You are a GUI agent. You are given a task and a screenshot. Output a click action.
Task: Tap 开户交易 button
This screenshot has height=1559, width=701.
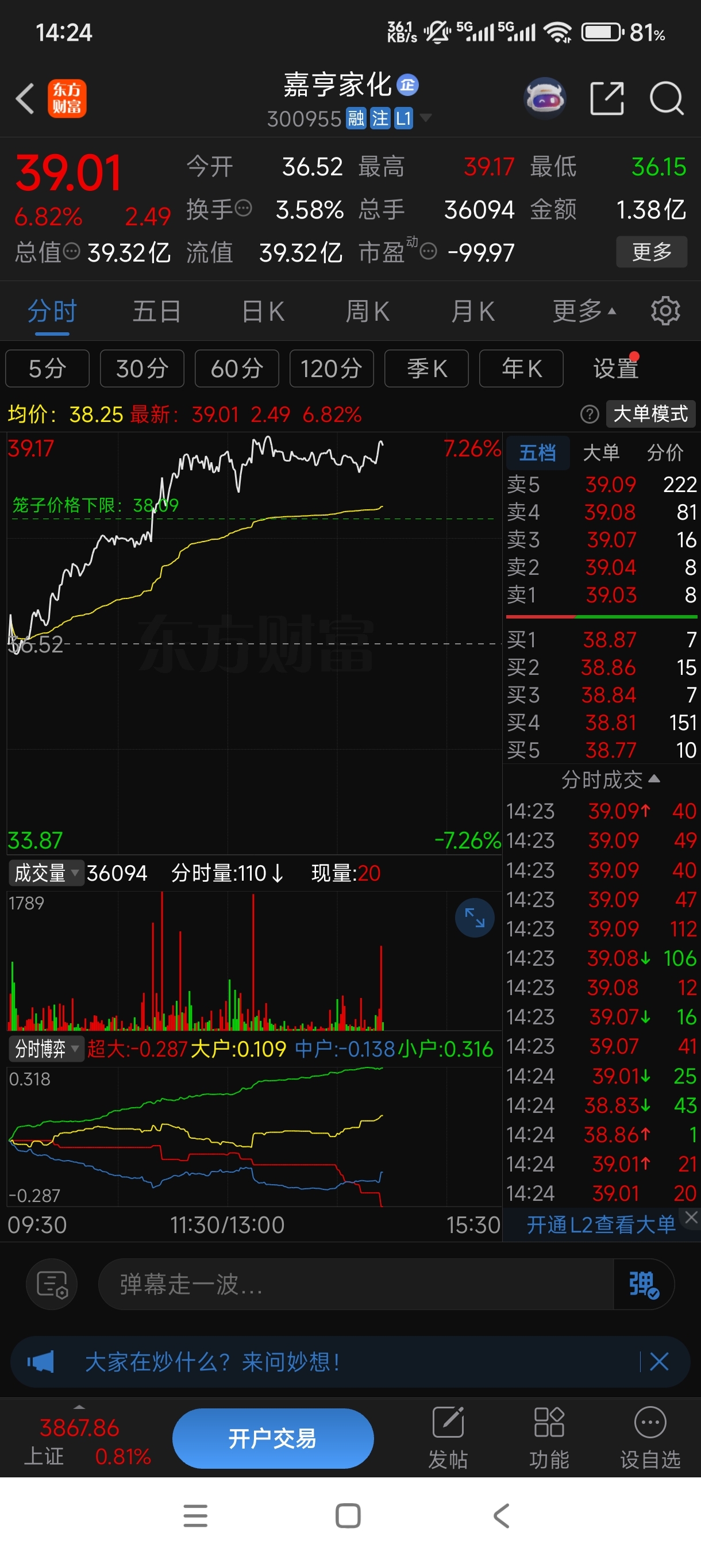tap(273, 1438)
